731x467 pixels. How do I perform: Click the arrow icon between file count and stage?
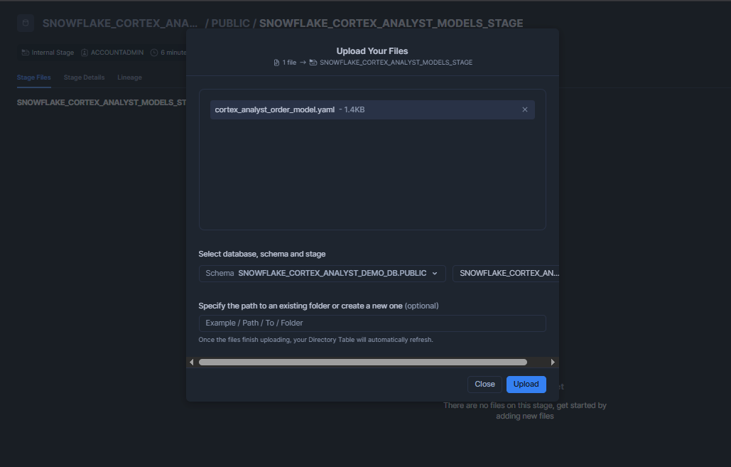(302, 62)
